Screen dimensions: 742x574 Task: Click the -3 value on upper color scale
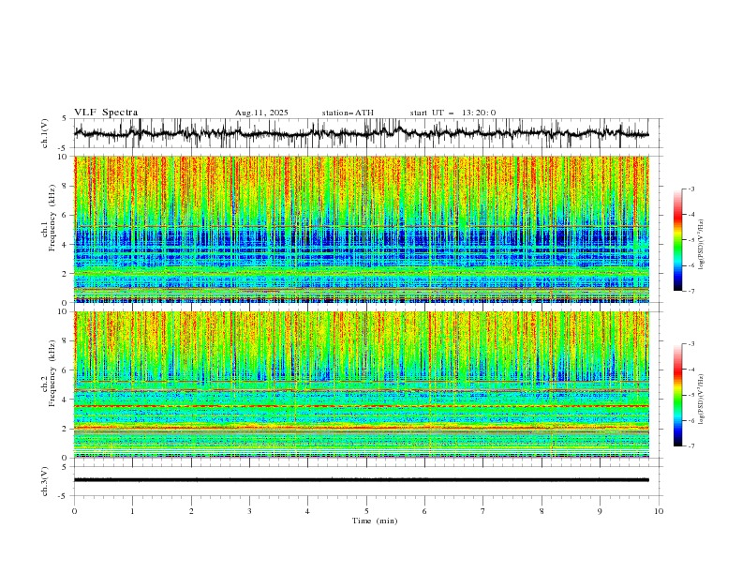(x=690, y=189)
